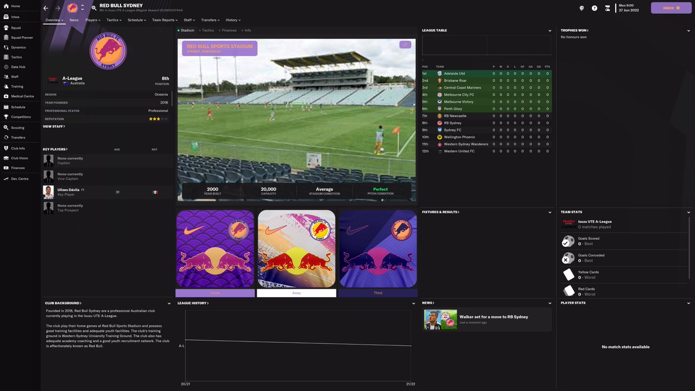The image size is (695, 391).
Task: Open the sidebar Staff screen
Action: click(x=14, y=76)
